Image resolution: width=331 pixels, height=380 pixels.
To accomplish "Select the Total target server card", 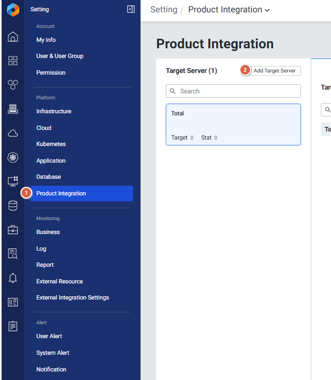I will [x=233, y=125].
